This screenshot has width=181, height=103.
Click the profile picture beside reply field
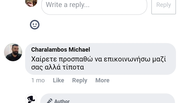31,3
